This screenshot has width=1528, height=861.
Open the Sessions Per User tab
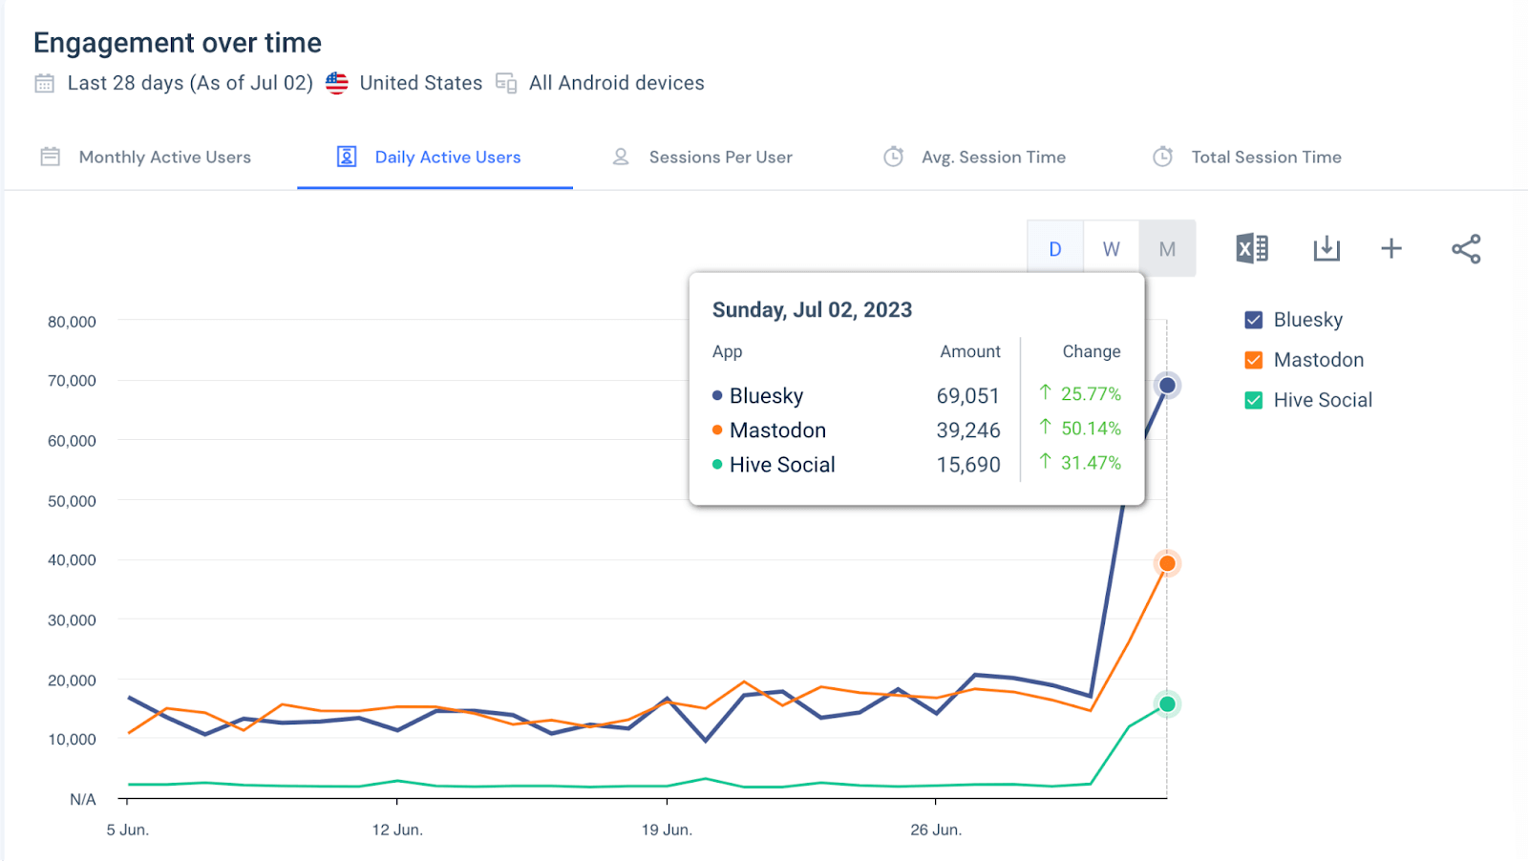(720, 157)
